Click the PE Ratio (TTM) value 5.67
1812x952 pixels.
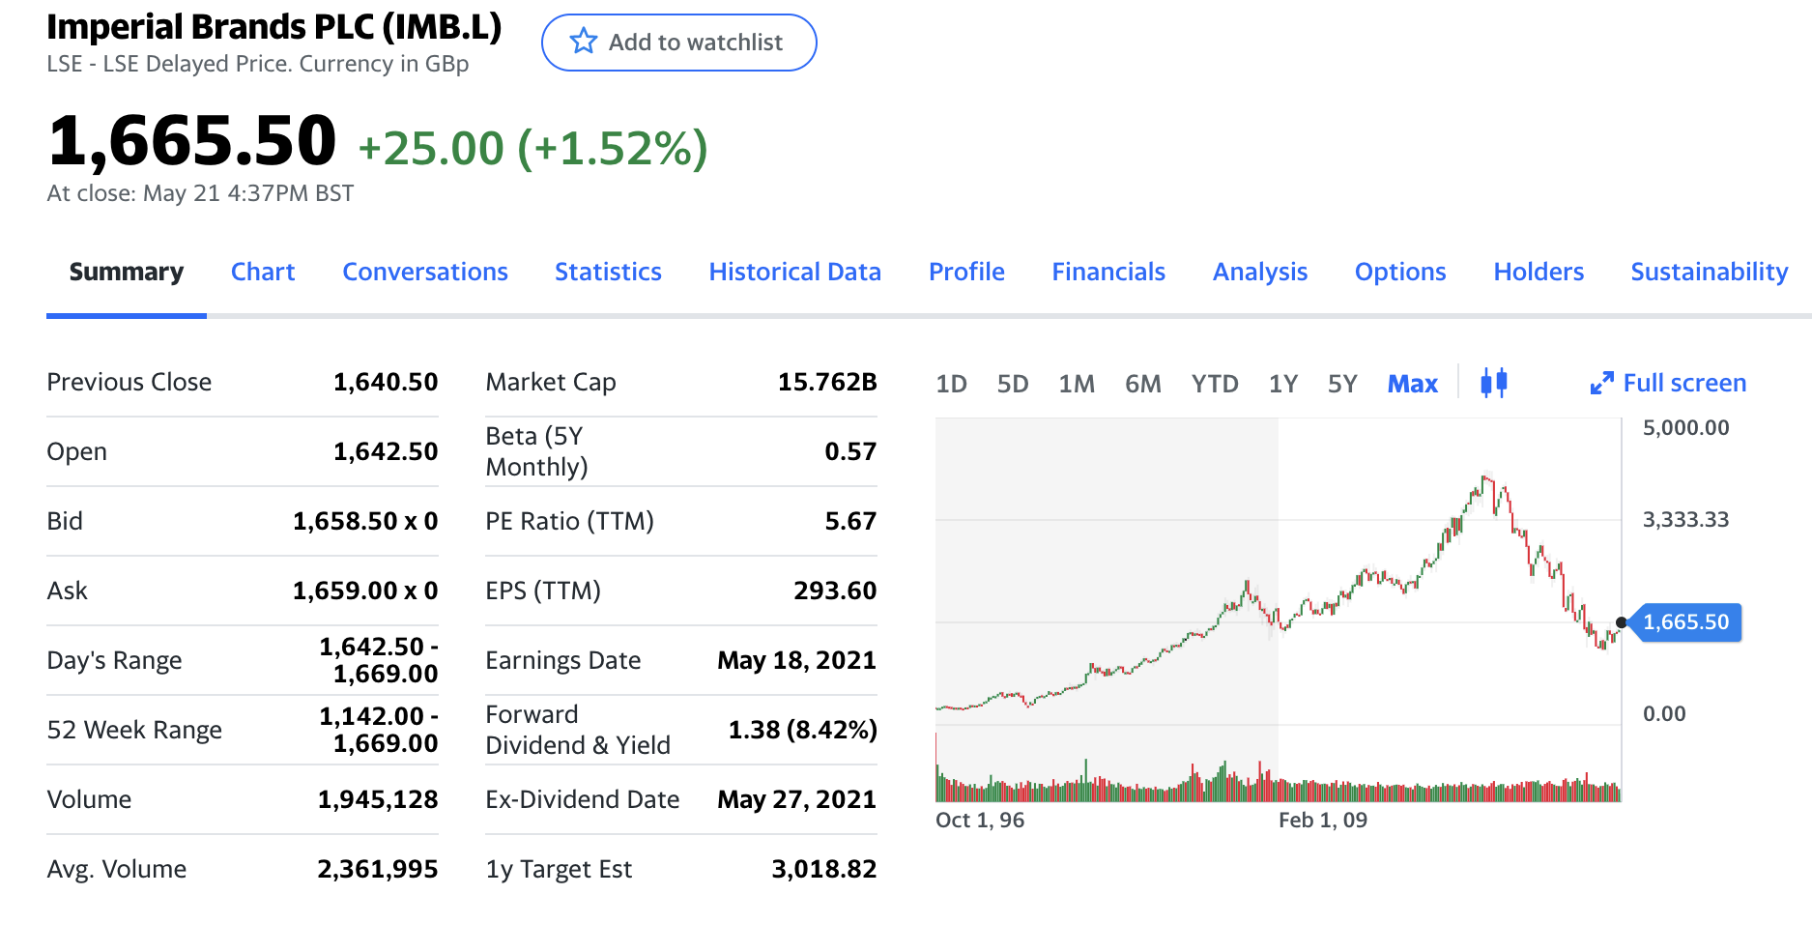(850, 521)
